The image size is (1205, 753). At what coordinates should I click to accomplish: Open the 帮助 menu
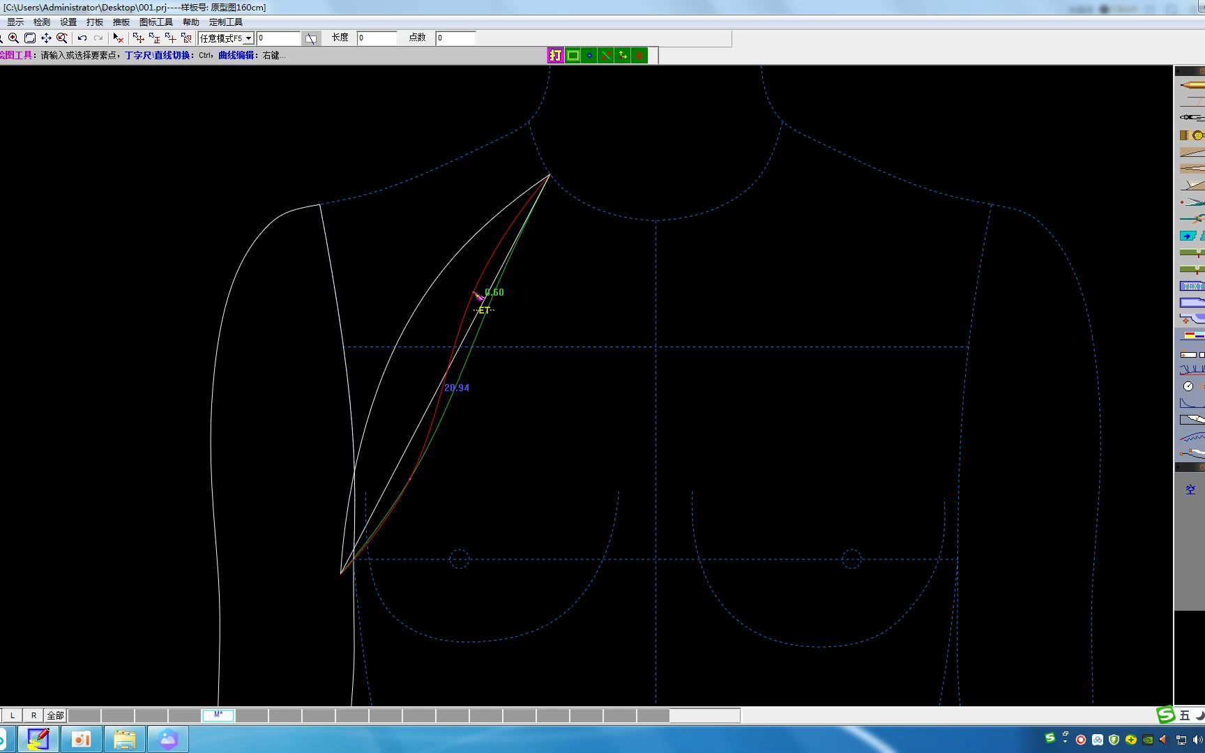[x=191, y=22]
